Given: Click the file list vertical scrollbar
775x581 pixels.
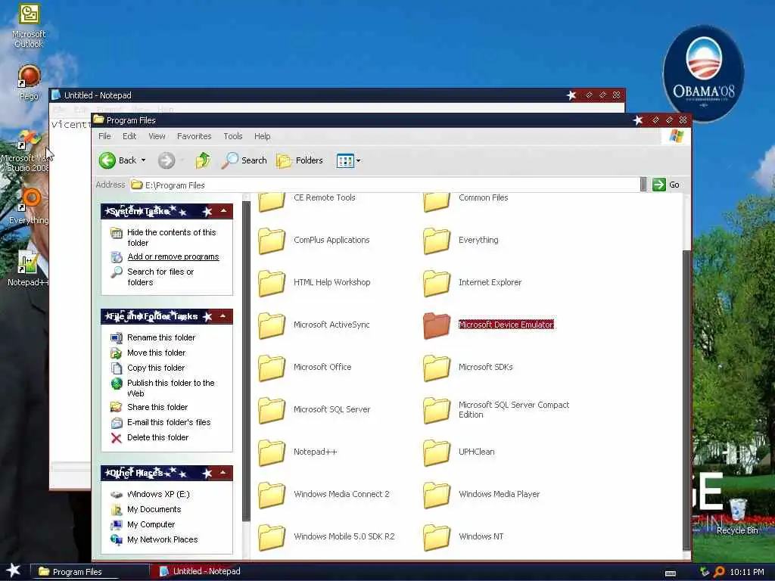Looking at the screenshot, I should [x=686, y=400].
